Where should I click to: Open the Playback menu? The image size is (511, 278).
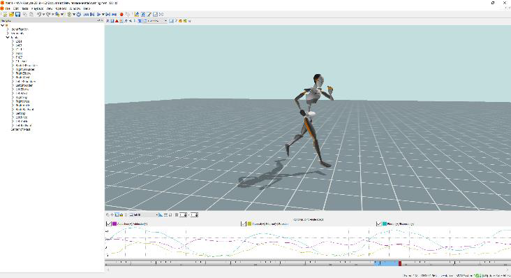38,8
